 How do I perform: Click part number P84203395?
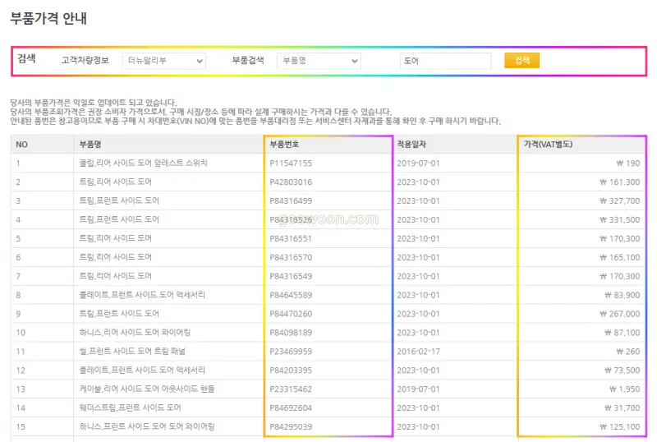coord(291,371)
